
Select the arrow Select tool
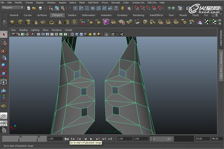coord(4,35)
